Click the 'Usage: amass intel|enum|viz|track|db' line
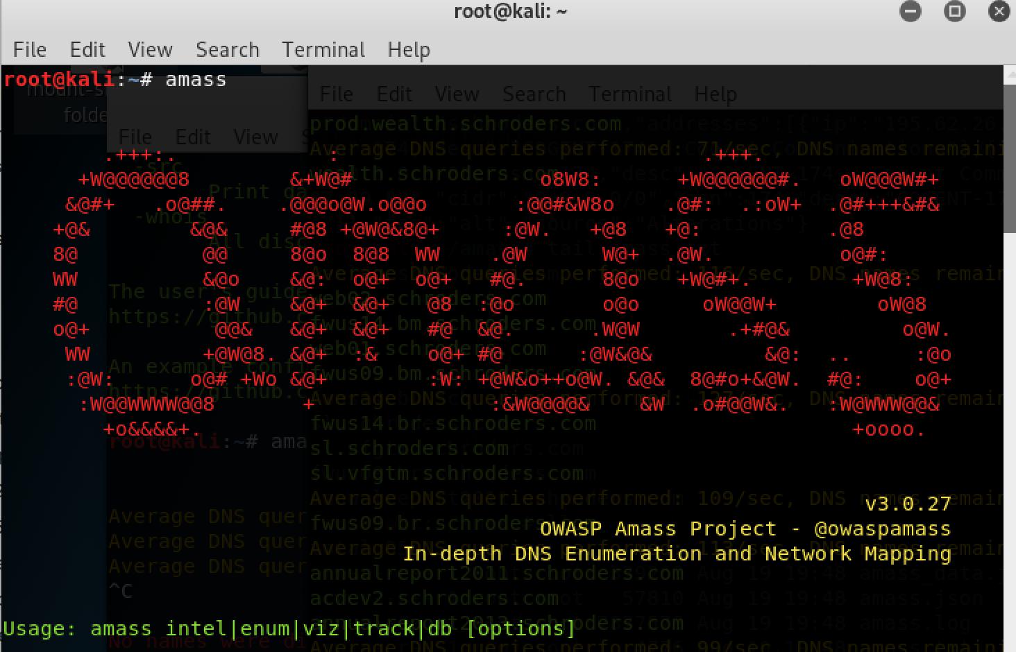 pos(289,629)
